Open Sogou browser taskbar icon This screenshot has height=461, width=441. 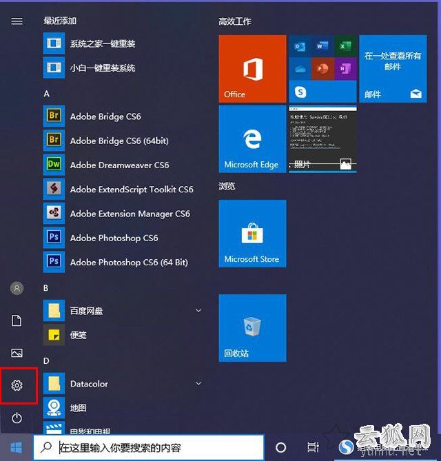[x=346, y=447]
